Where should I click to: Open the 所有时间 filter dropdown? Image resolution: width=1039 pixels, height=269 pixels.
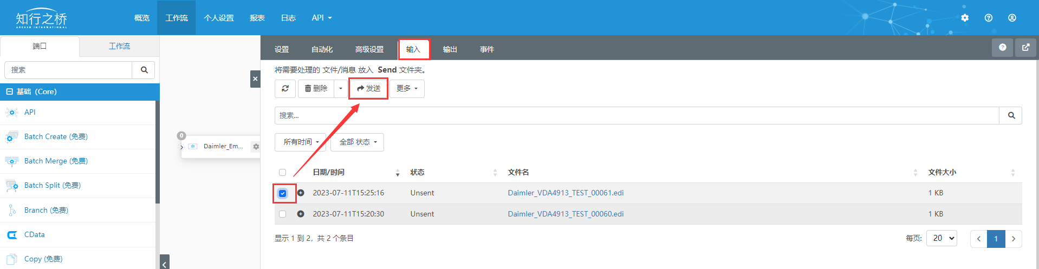(x=301, y=142)
